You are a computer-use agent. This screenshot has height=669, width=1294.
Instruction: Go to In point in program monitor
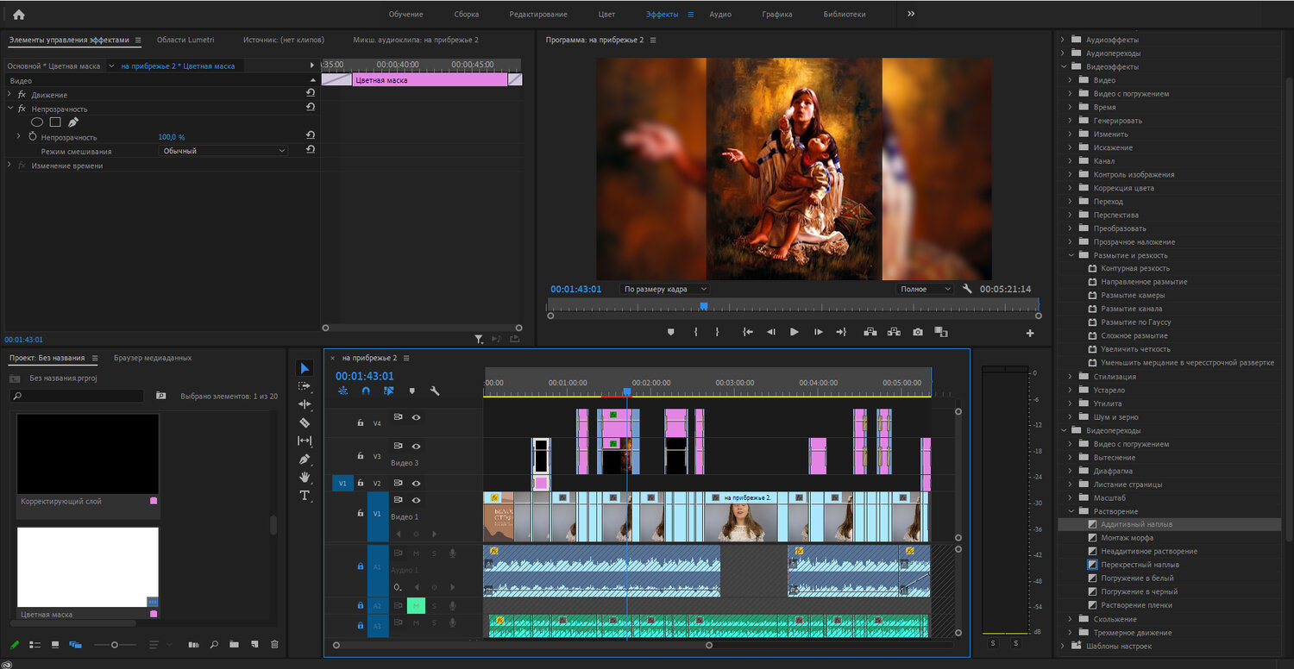pyautogui.click(x=748, y=332)
